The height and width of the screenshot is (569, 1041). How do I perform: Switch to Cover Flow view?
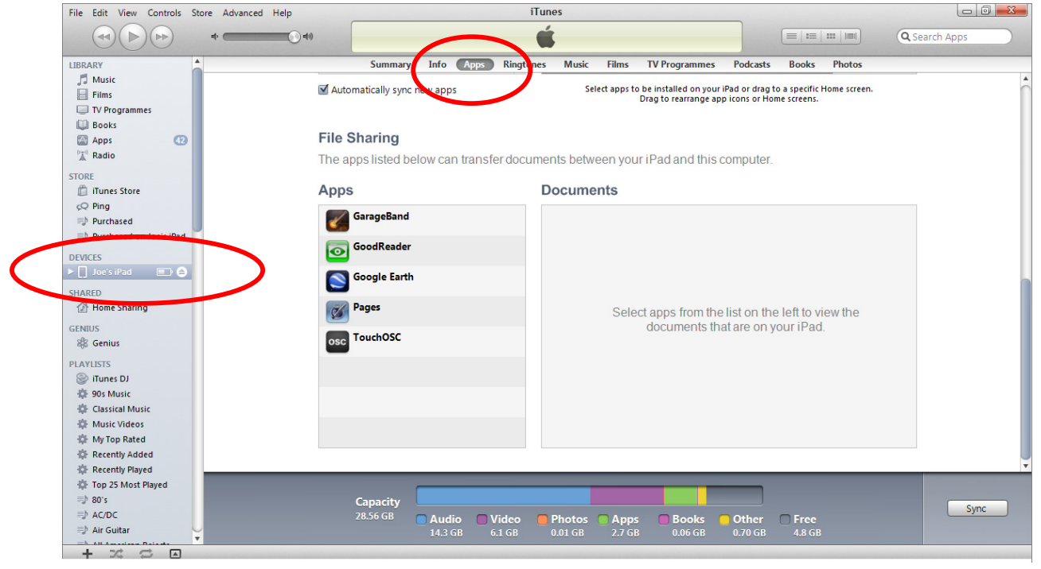click(851, 37)
